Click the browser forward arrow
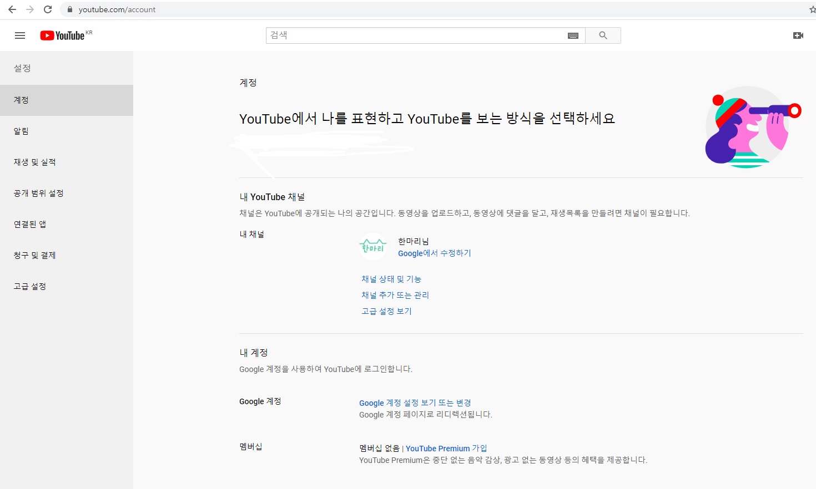Screen dimensions: 816x489 30,9
